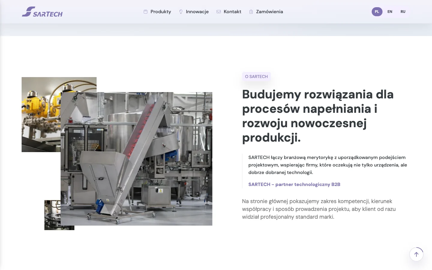The height and width of the screenshot is (270, 432).
Task: Click the envelope icon beside Kontakt
Action: 219,12
